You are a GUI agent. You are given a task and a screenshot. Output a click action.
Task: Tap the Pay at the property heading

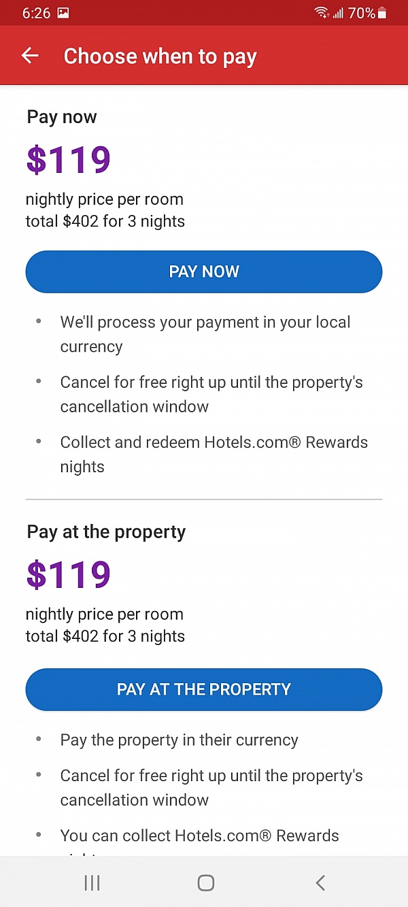(x=106, y=531)
